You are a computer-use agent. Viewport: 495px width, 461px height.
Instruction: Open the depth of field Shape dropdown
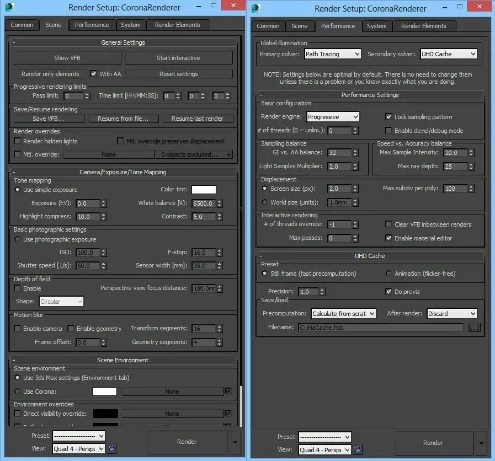click(61, 301)
